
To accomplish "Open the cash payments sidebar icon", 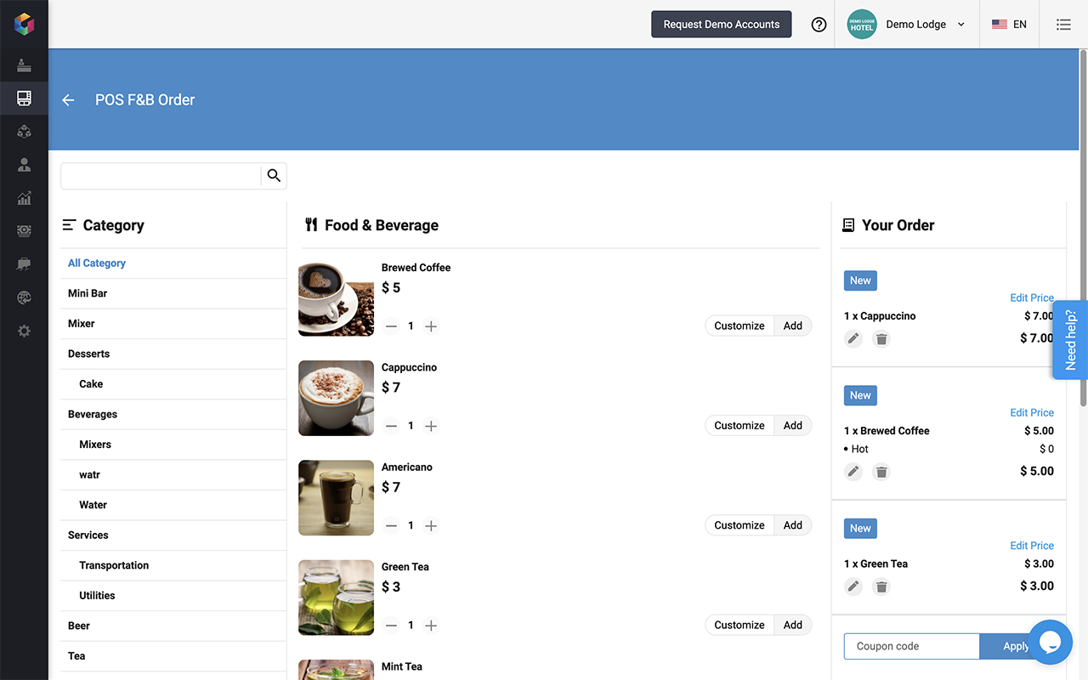I will point(24,231).
